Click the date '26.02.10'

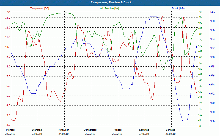(117, 134)
